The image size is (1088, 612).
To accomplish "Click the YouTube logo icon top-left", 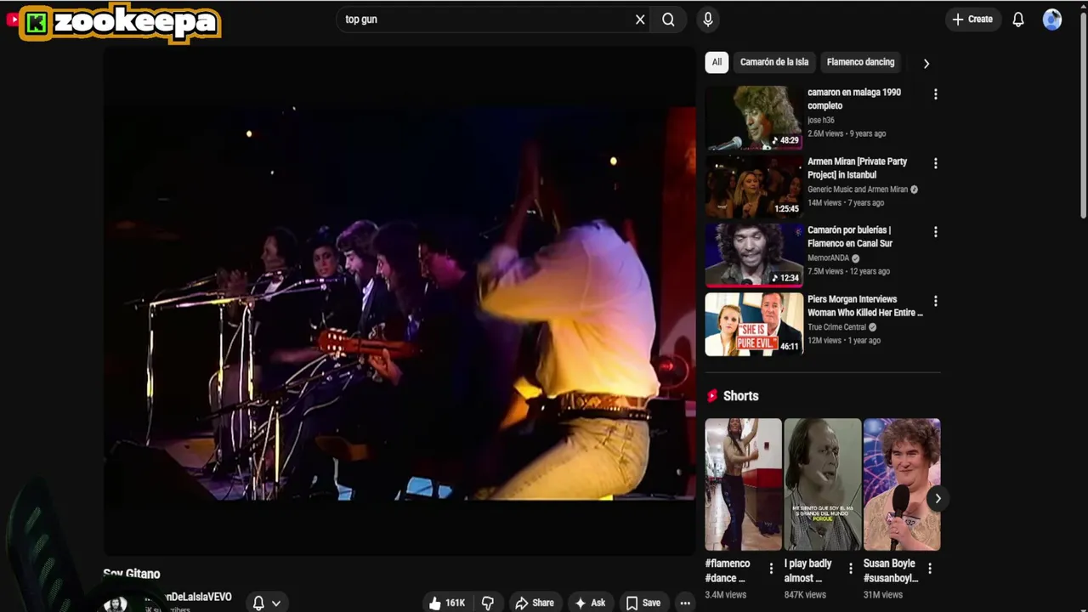I will [x=12, y=20].
